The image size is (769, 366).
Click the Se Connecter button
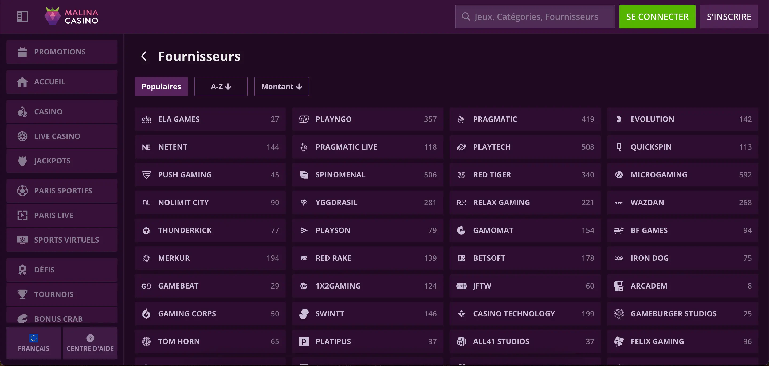(657, 17)
